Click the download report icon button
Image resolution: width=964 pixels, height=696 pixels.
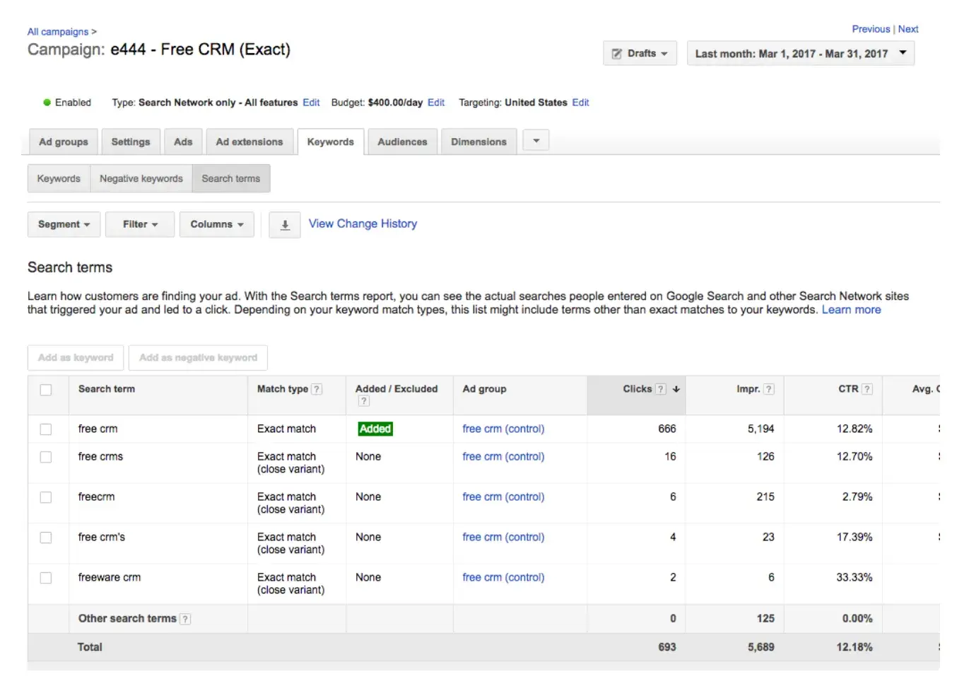285,225
